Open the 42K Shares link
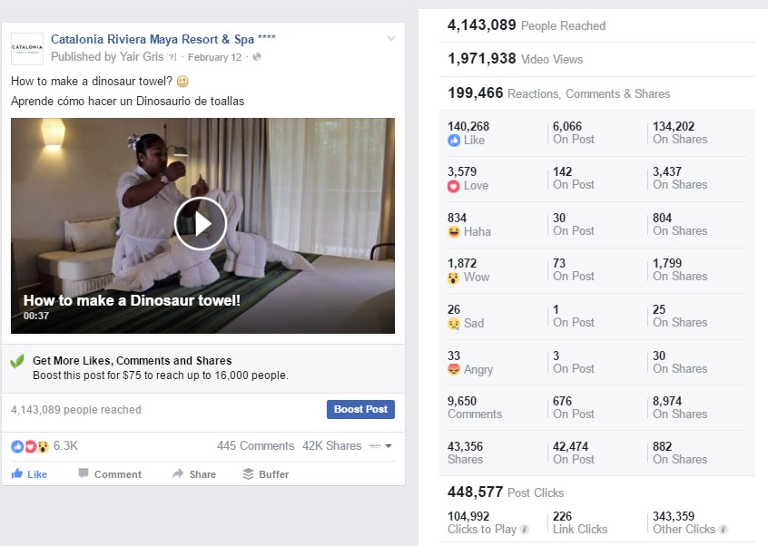Image resolution: width=768 pixels, height=546 pixels. [x=331, y=445]
